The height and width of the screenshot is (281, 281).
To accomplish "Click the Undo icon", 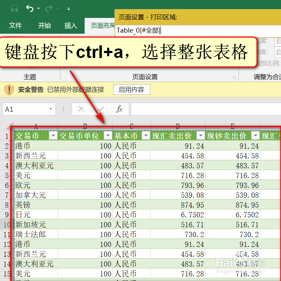I will (30, 8).
